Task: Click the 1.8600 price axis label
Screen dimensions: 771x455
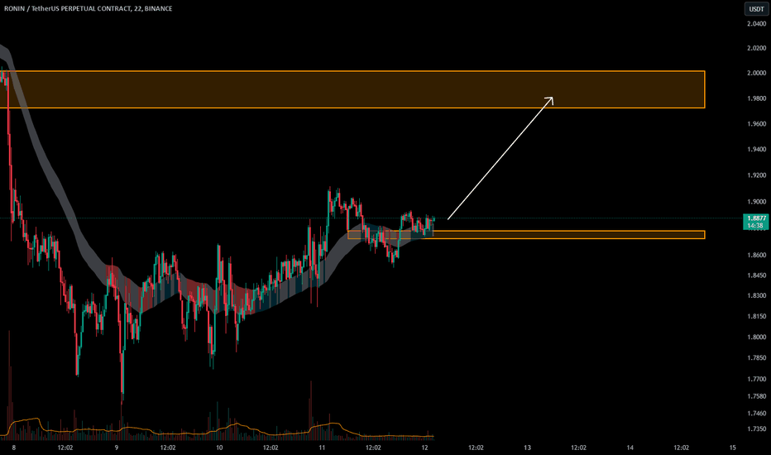Action: tap(756, 255)
